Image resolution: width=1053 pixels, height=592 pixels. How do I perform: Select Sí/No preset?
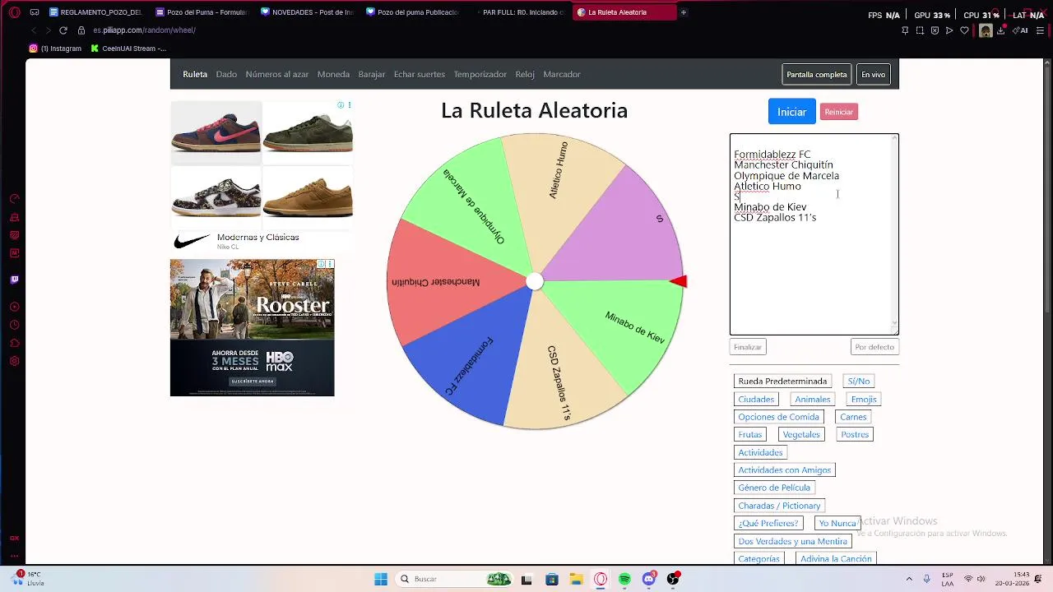click(859, 382)
